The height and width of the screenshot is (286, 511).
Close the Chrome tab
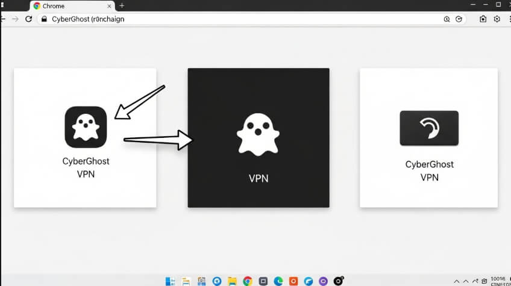click(109, 6)
